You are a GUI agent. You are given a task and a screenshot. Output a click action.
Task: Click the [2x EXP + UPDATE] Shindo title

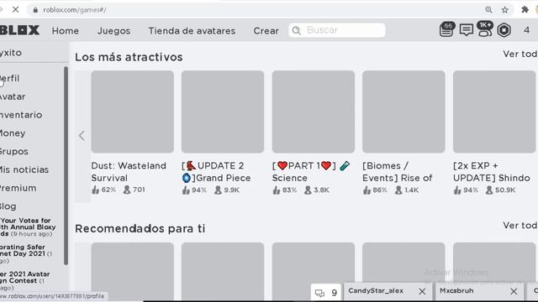click(x=491, y=171)
